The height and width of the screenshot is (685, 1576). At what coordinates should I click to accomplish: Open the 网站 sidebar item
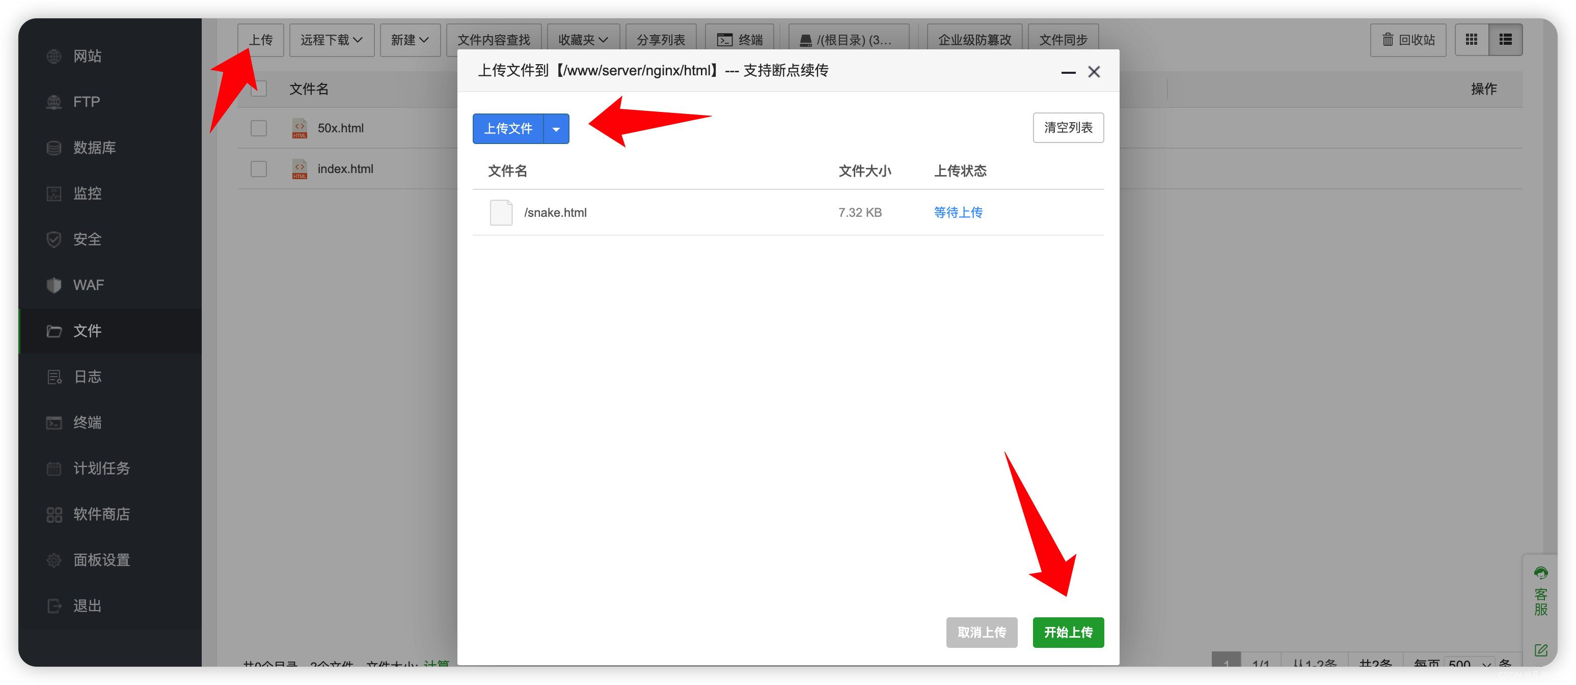[110, 56]
